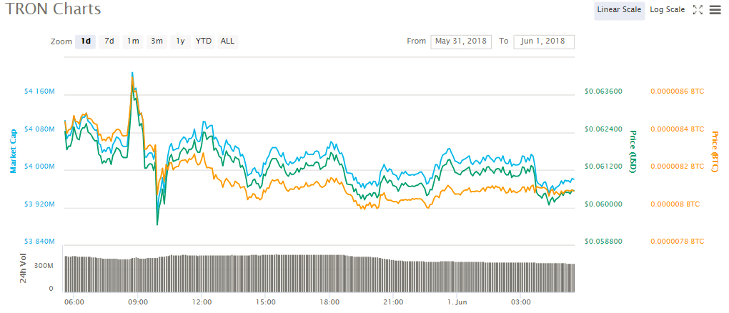Edit the To date field Jun 1, 2018
The image size is (729, 313).
click(x=544, y=41)
